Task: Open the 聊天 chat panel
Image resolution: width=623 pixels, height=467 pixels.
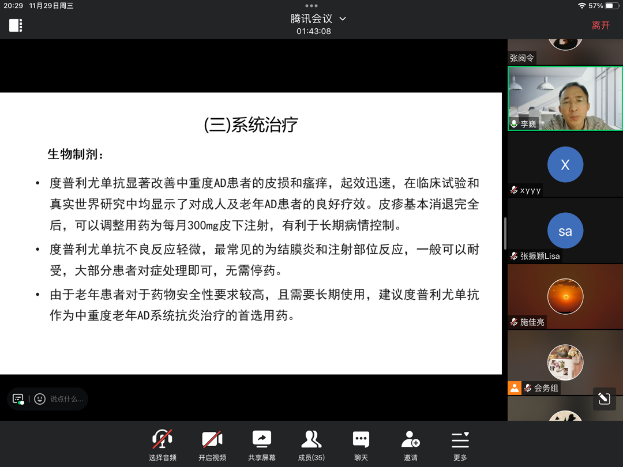Action: coord(361,445)
